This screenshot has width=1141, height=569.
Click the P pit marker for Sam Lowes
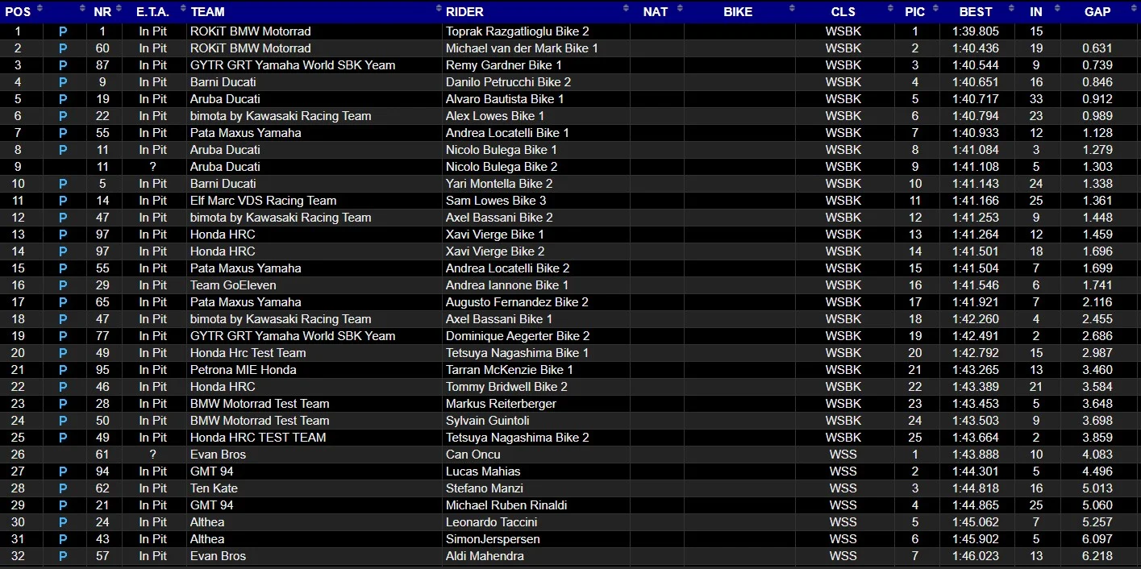click(64, 201)
